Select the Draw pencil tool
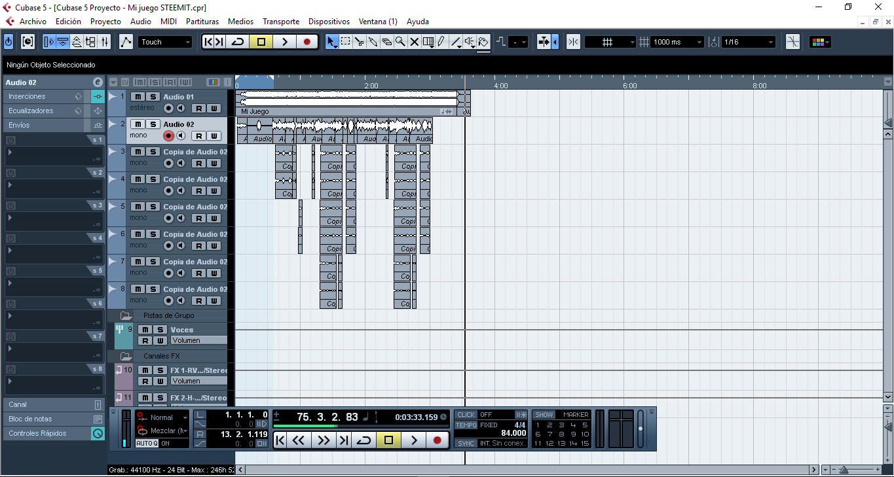894x477 pixels. pos(441,42)
